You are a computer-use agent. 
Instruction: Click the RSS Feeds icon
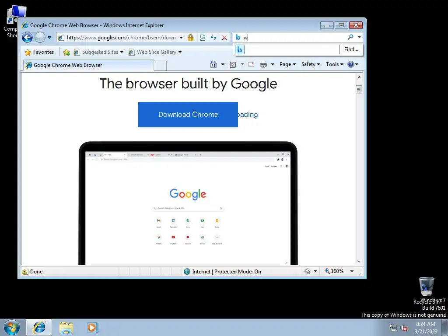(233, 65)
